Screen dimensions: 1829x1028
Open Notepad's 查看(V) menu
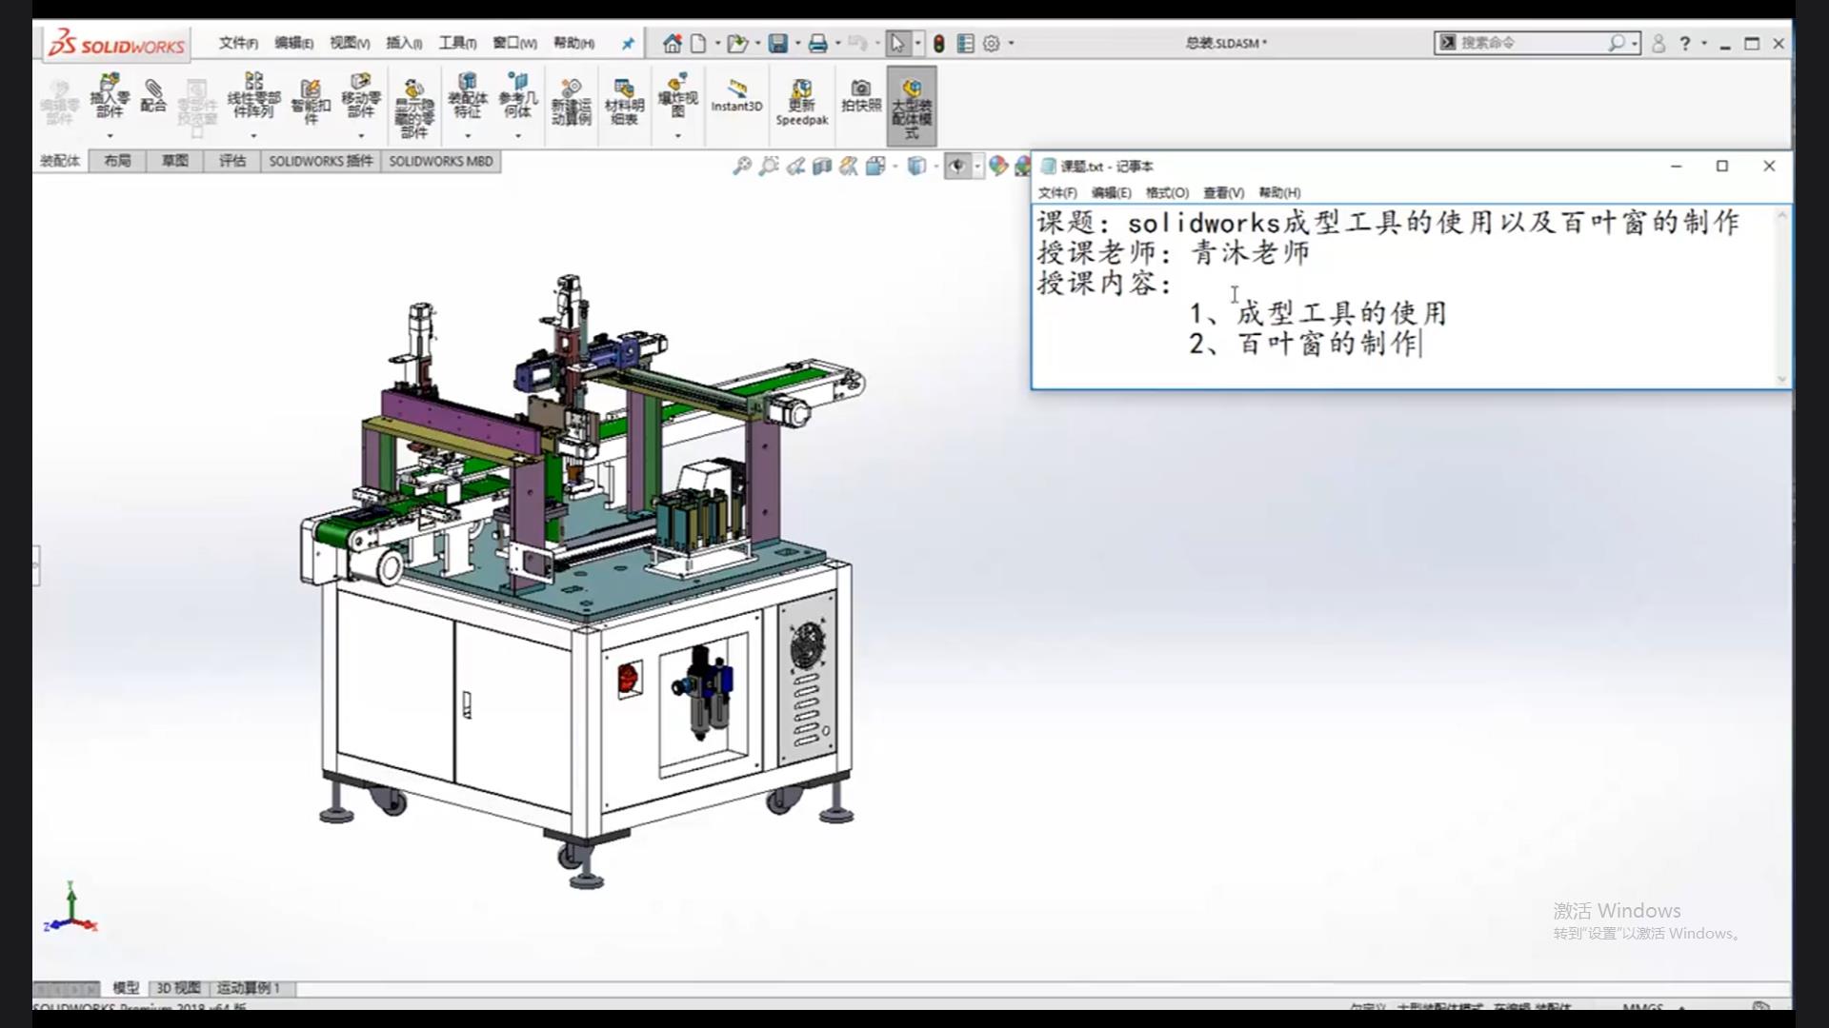1223,192
